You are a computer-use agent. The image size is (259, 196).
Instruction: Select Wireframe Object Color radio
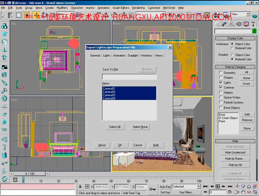pyautogui.click(x=232, y=44)
